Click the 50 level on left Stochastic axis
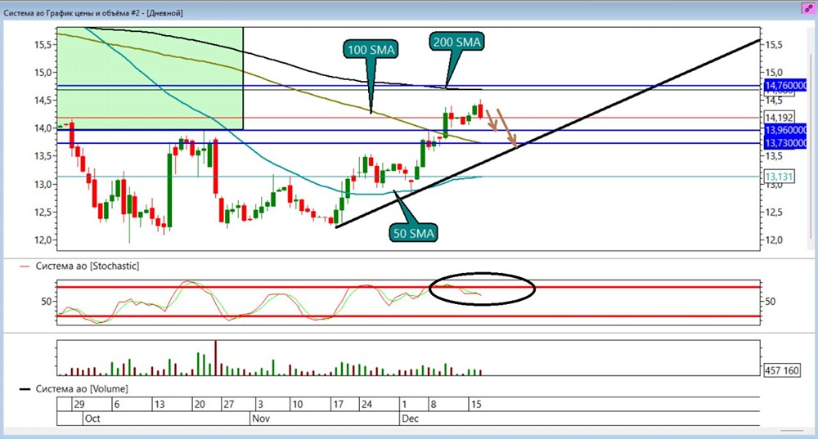The image size is (818, 439). [47, 302]
